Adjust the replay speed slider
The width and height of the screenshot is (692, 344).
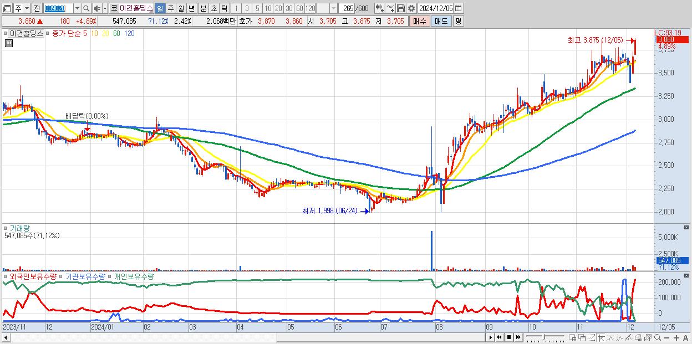pos(545,337)
